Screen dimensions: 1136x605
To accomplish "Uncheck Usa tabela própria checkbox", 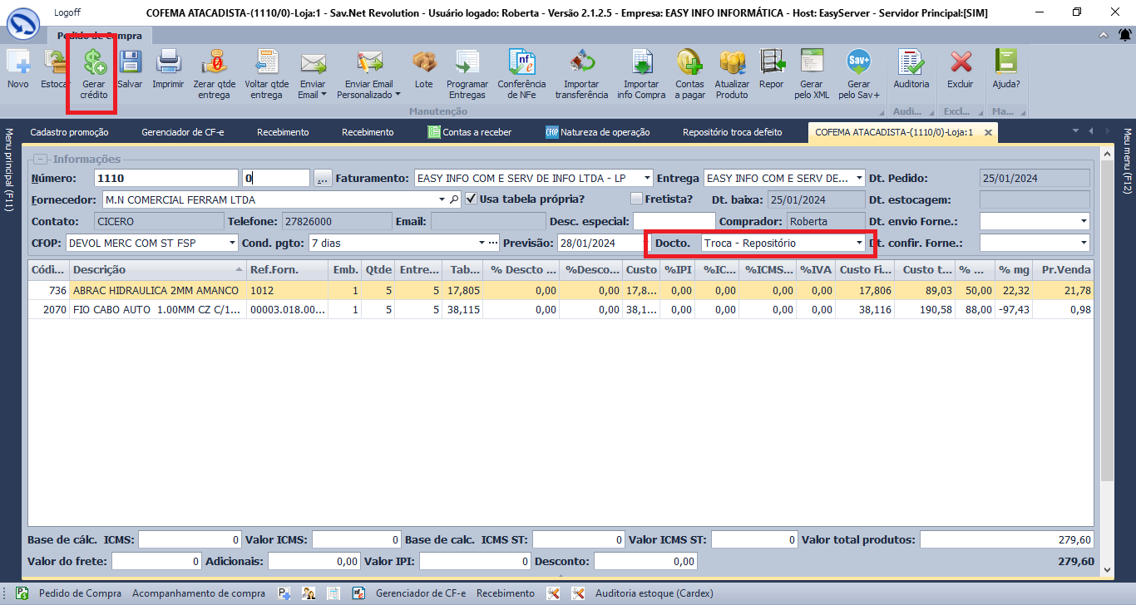I will (472, 199).
